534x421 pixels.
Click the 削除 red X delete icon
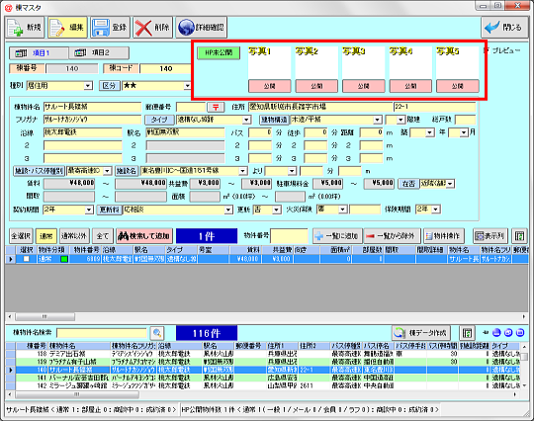click(x=143, y=28)
